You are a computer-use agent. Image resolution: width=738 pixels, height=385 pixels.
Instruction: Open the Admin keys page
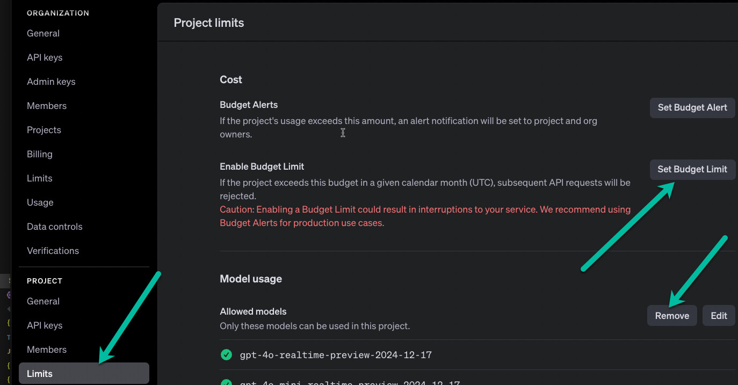(x=51, y=81)
